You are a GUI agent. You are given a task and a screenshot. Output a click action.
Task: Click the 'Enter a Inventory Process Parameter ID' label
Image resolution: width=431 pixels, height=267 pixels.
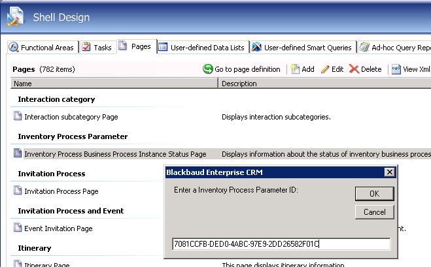[x=236, y=190]
